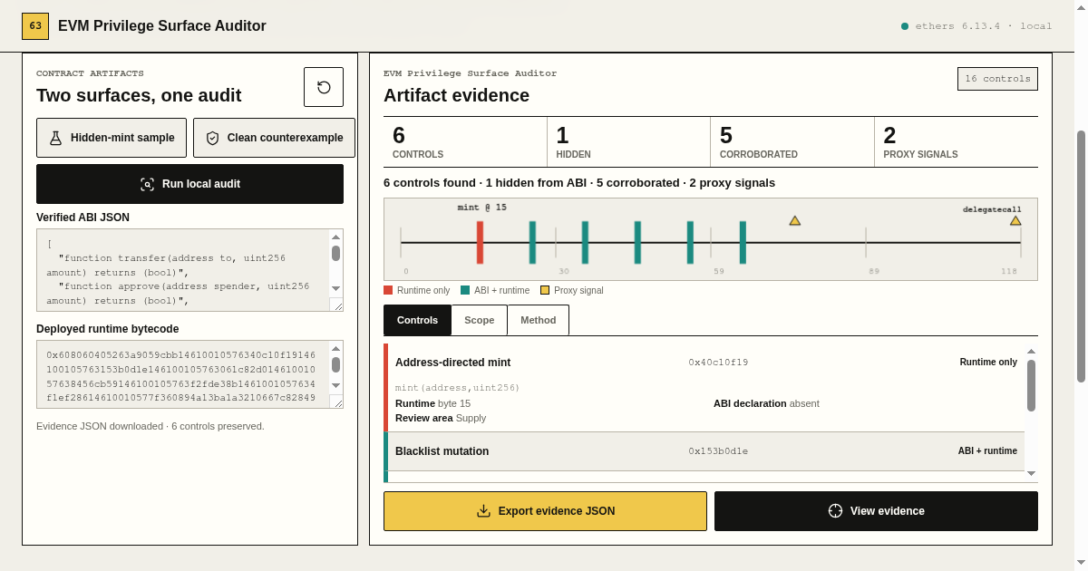This screenshot has height=571, width=1088.
Task: Click the Runtime only tag on mint row
Action: tap(988, 362)
